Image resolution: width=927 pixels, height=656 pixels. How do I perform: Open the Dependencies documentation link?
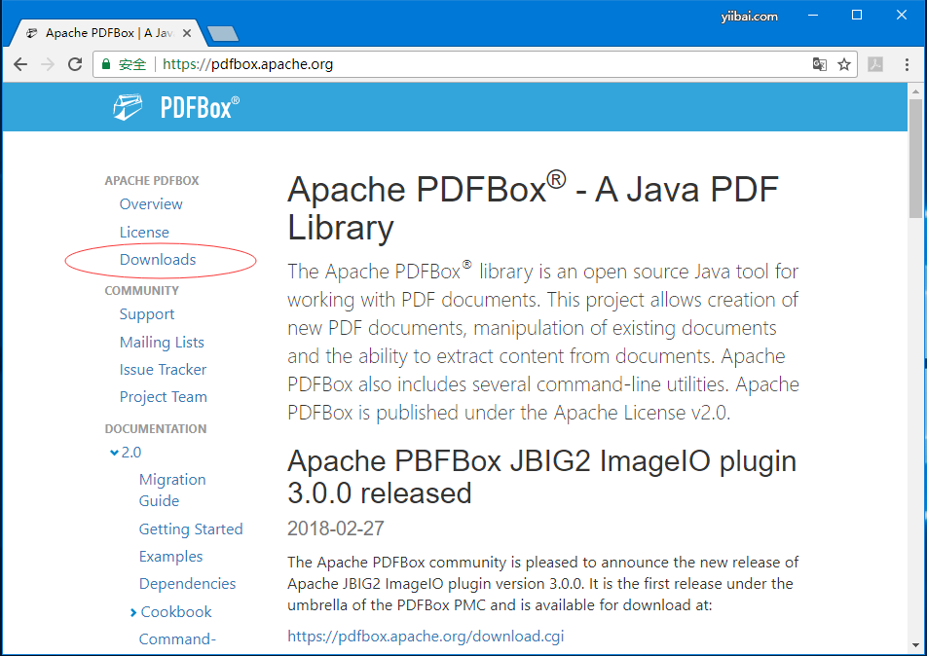(x=187, y=584)
